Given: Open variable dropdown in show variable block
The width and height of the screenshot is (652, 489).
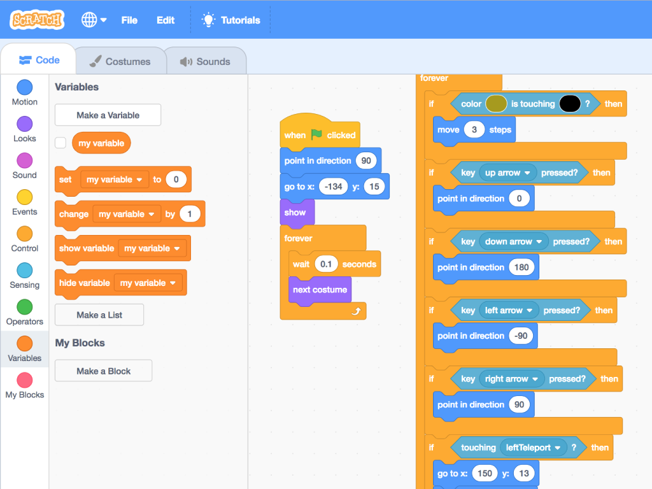Looking at the screenshot, I should [x=152, y=248].
